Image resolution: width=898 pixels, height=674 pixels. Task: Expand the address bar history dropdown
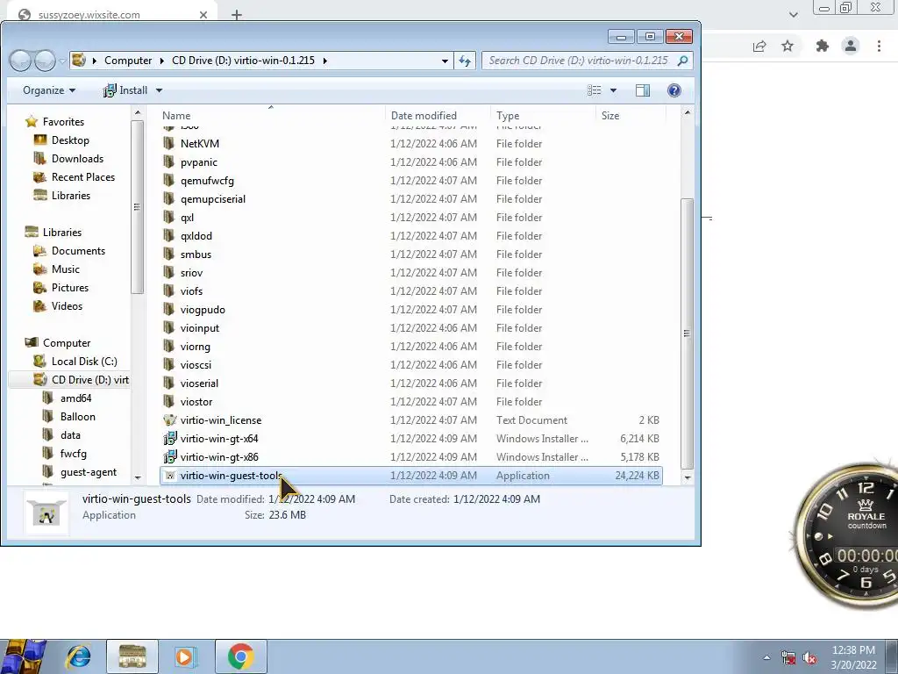pos(445,61)
